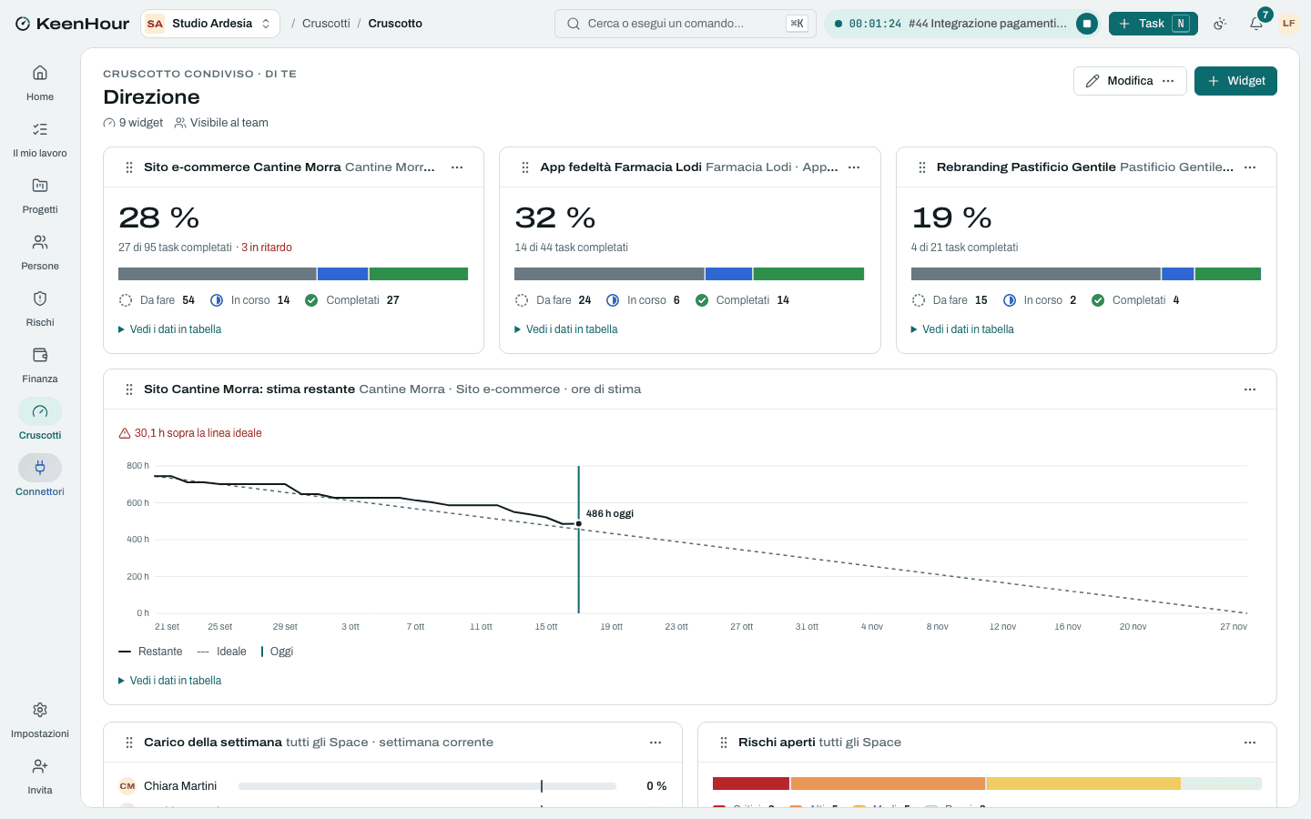The width and height of the screenshot is (1311, 819).
Task: Open notifications bell
Action: click(1256, 24)
